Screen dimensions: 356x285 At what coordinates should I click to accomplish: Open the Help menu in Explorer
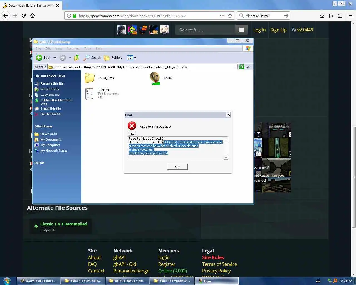point(99,48)
